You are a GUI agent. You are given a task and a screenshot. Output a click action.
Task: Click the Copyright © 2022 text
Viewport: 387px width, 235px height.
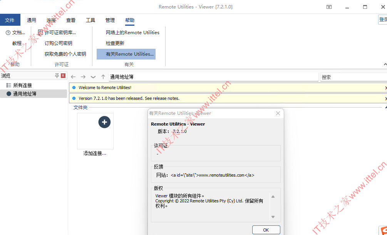pyautogui.click(x=209, y=201)
